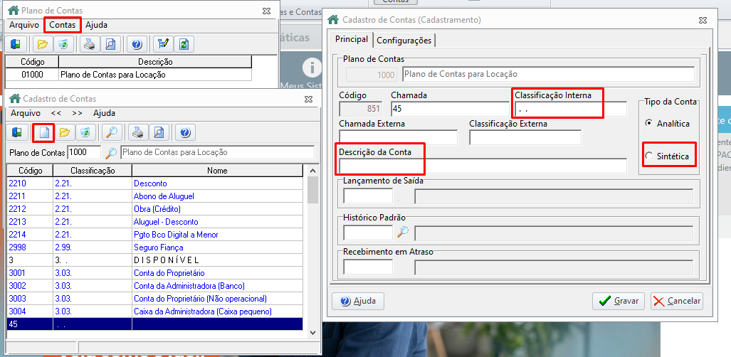Click the Cancelar button
This screenshot has width=731, height=357.
[676, 301]
